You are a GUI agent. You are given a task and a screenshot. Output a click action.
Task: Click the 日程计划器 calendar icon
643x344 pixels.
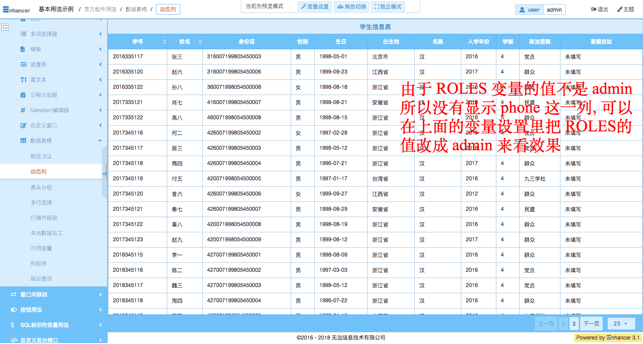click(23, 95)
